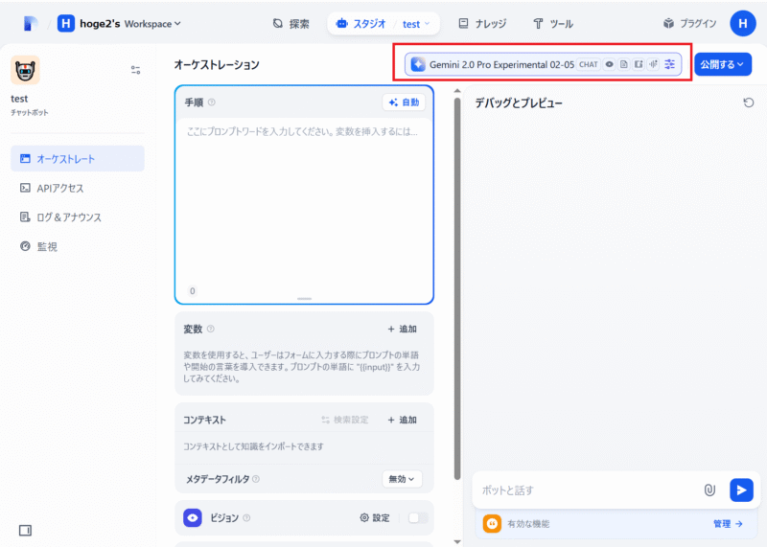767x547 pixels.
Task: Expand the hoge2's Workspace dropdown
Action: pos(119,23)
